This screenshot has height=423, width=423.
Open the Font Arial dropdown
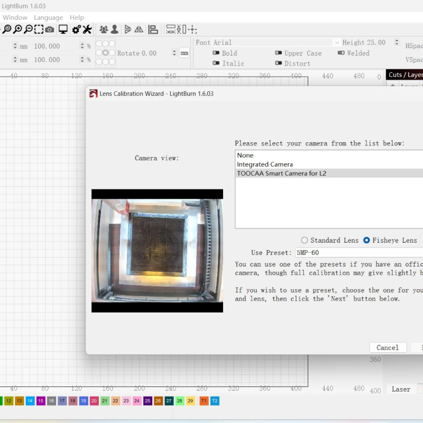[276, 42]
